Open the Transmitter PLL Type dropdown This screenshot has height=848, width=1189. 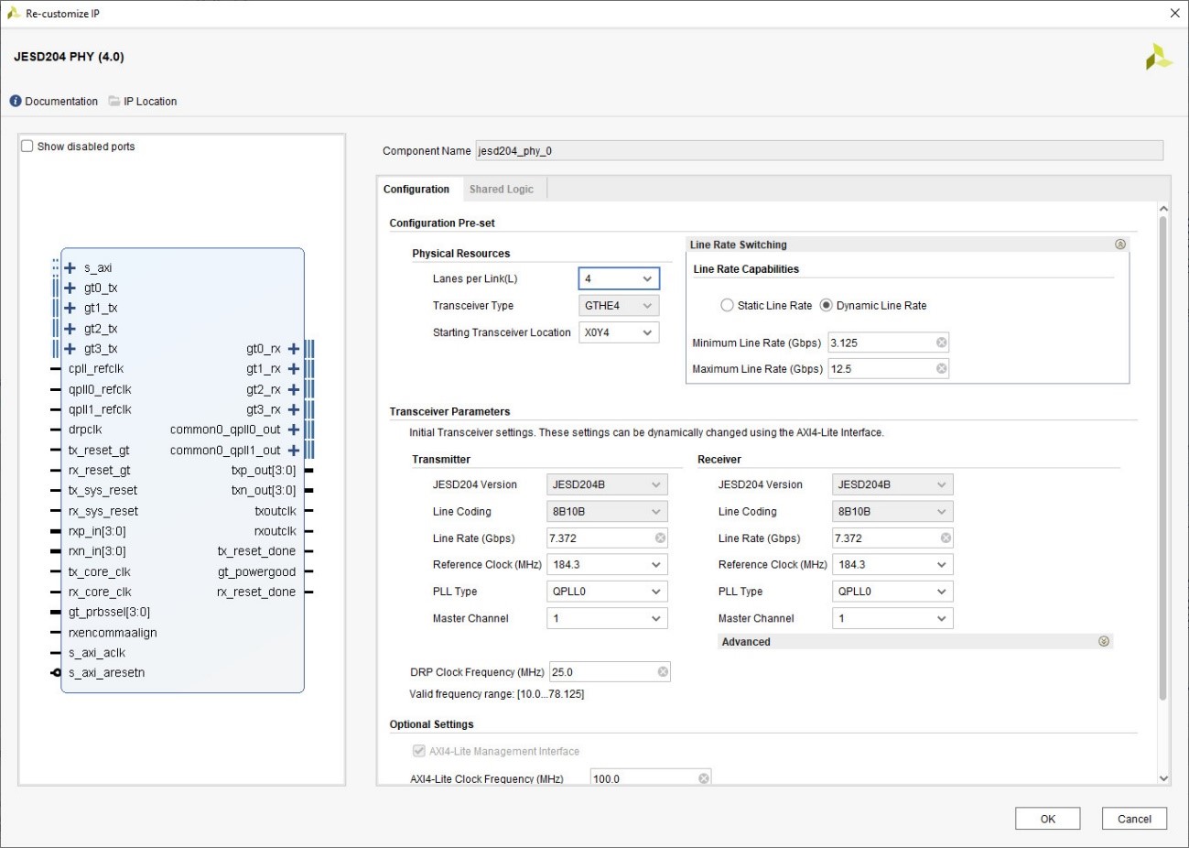coord(607,592)
